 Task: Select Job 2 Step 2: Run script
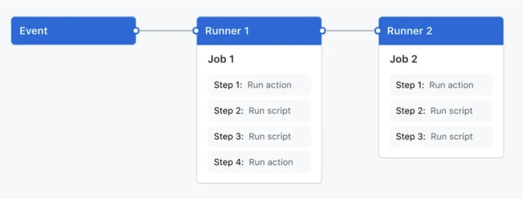pyautogui.click(x=441, y=111)
